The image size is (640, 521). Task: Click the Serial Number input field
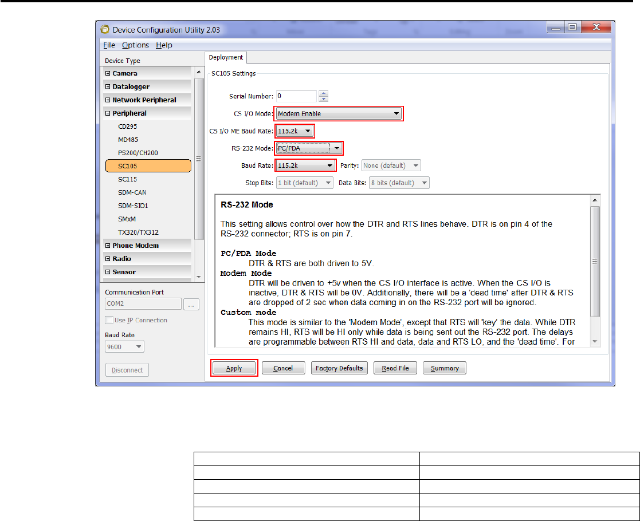pos(296,96)
